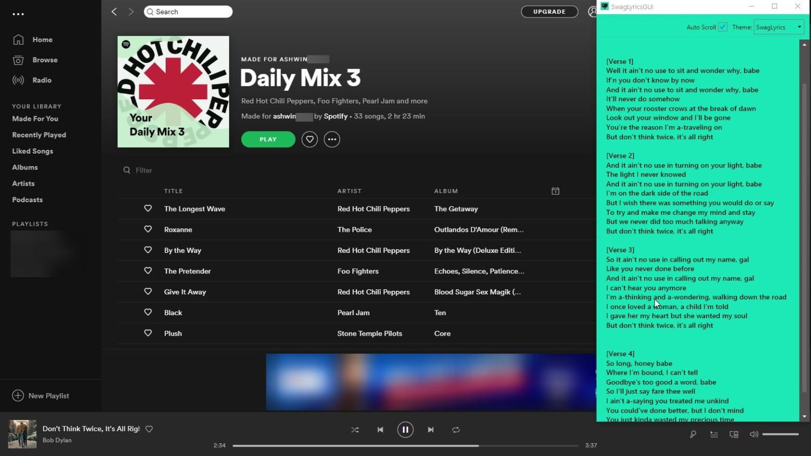811x456 pixels.
Task: Open the user profile icon
Action: (592, 12)
